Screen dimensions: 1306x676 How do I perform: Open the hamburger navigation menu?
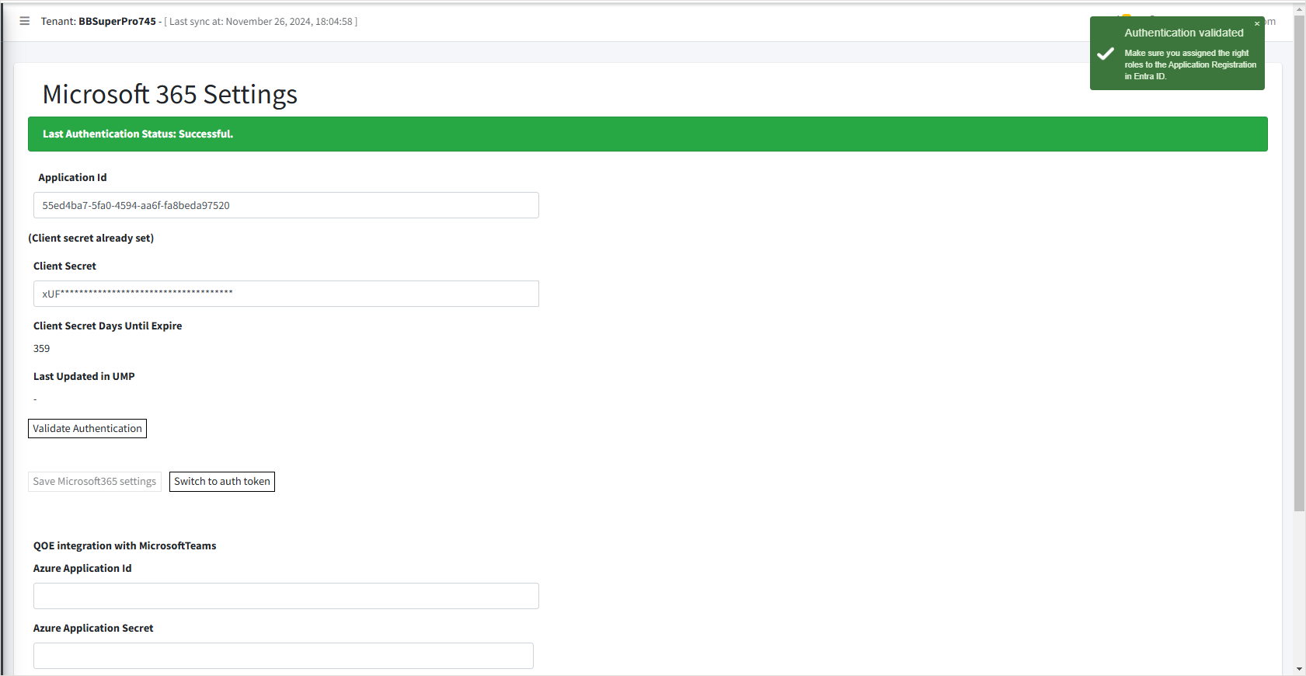[x=25, y=21]
